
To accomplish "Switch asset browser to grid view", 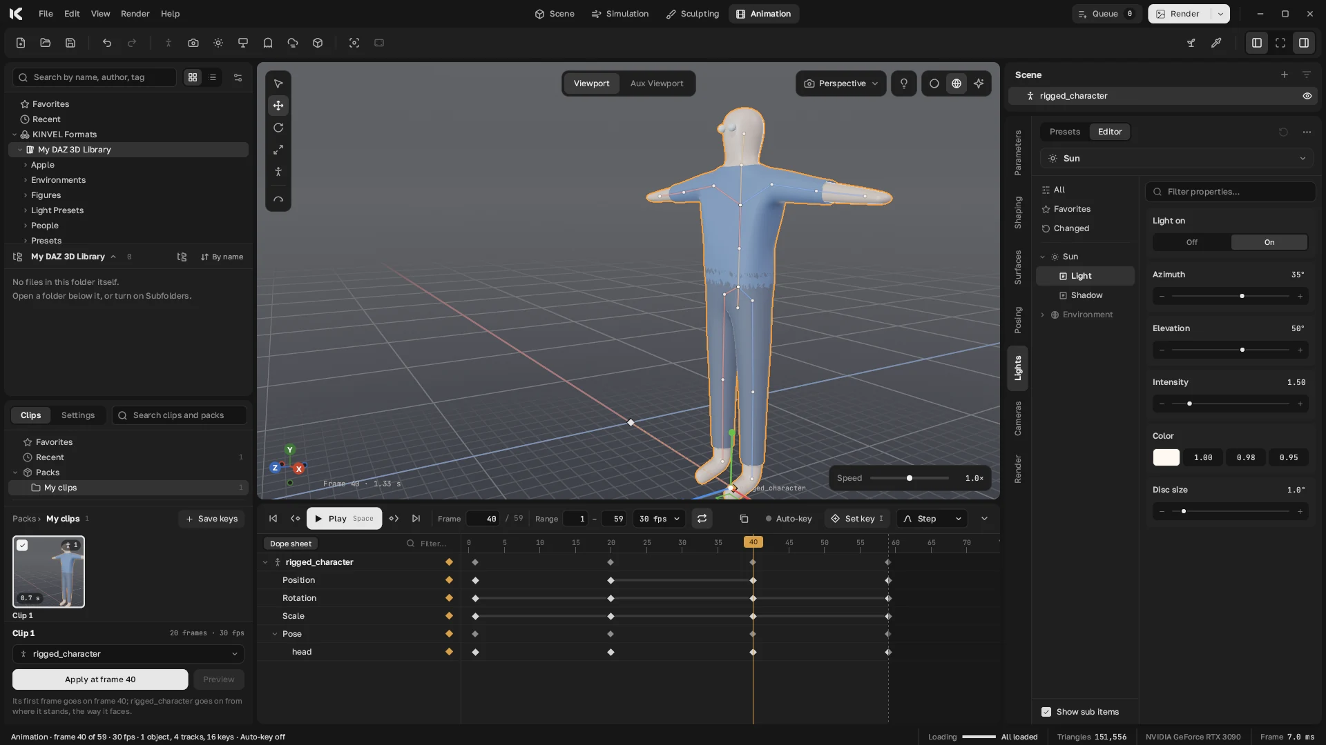I will (x=193, y=77).
